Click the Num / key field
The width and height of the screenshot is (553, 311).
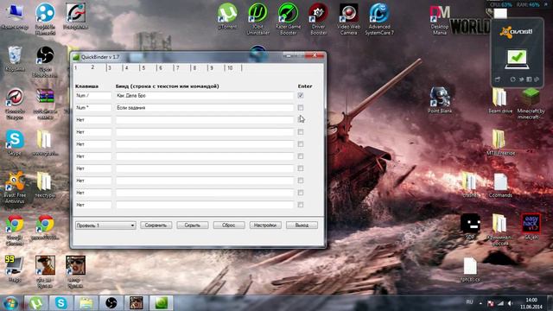pos(93,96)
